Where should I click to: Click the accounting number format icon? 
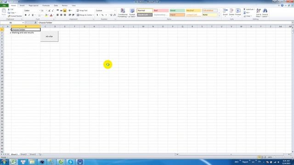pos(97,15)
